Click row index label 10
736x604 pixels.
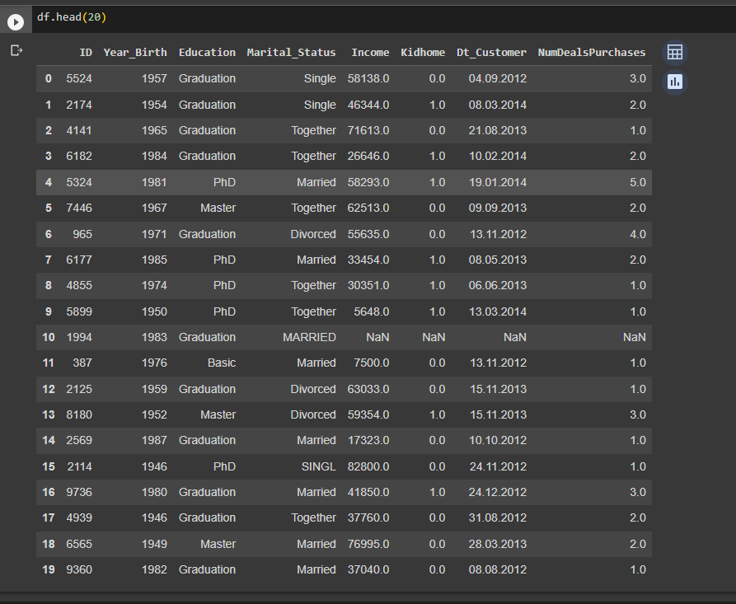[49, 337]
